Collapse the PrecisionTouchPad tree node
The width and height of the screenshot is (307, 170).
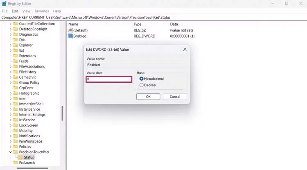tap(11, 152)
